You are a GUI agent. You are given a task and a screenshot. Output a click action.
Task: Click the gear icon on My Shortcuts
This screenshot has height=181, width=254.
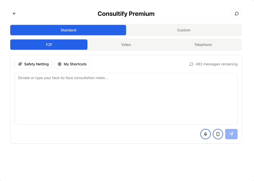point(60,64)
